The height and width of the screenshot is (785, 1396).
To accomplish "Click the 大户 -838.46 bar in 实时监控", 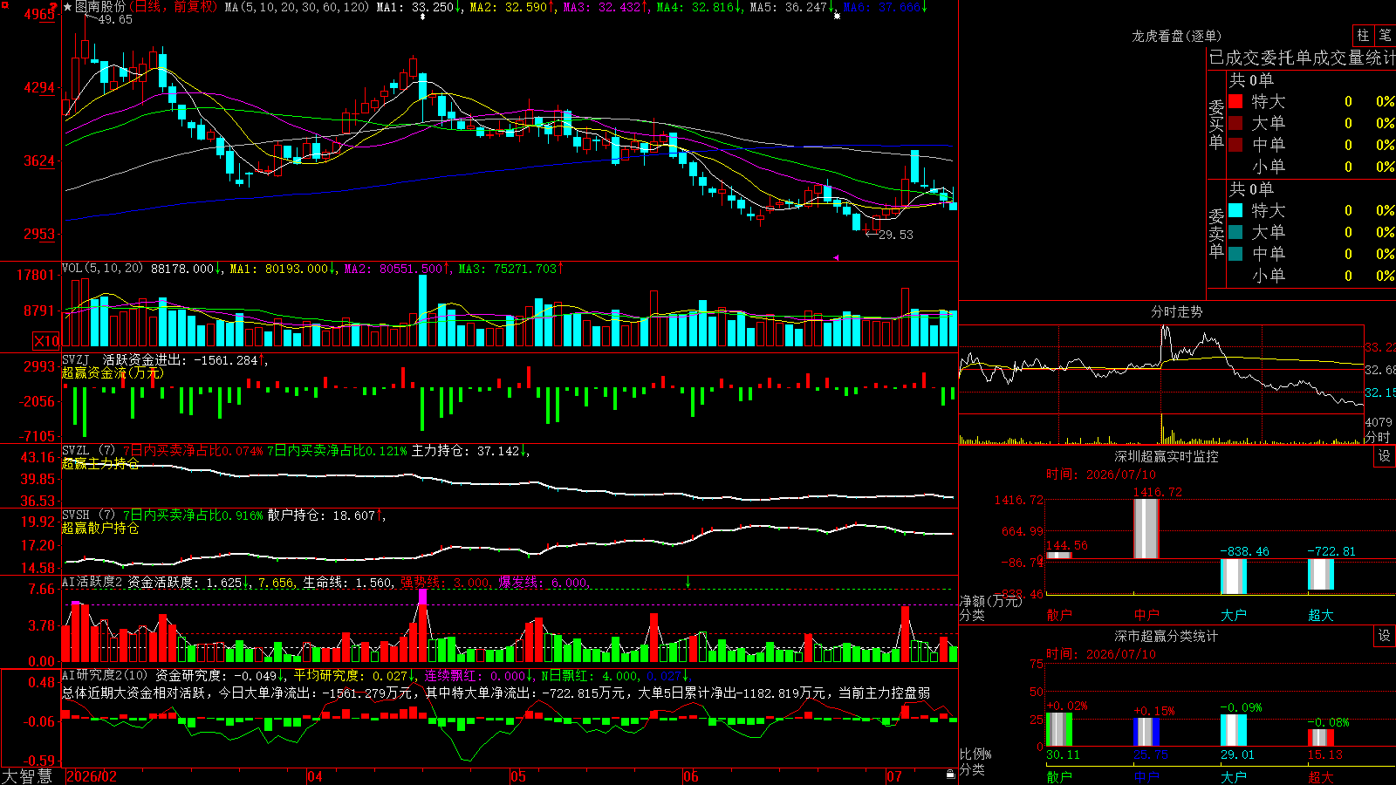I will point(1234,576).
